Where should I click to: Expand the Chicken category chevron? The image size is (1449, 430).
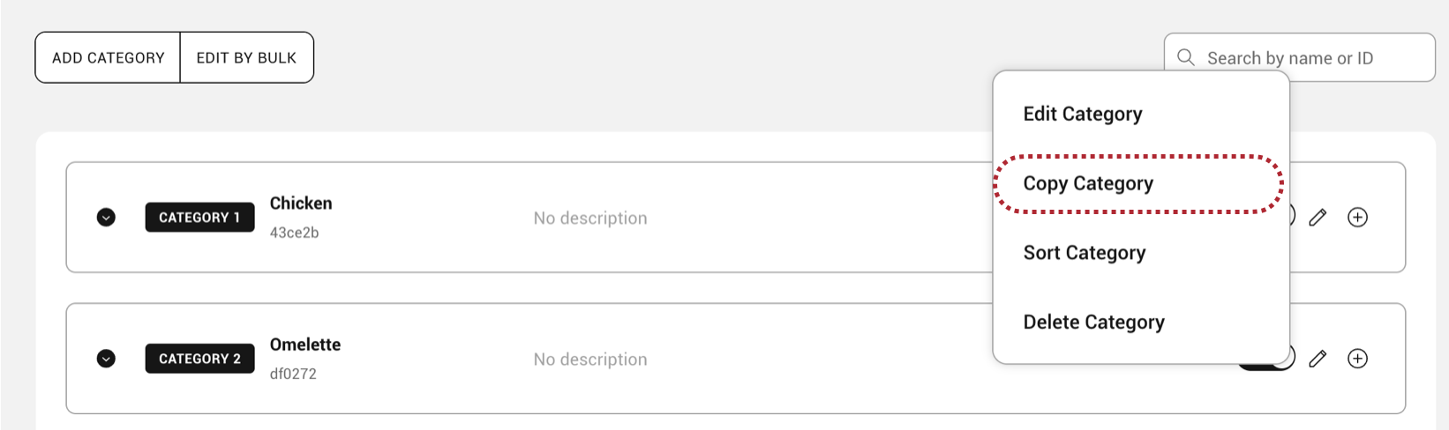coord(106,218)
